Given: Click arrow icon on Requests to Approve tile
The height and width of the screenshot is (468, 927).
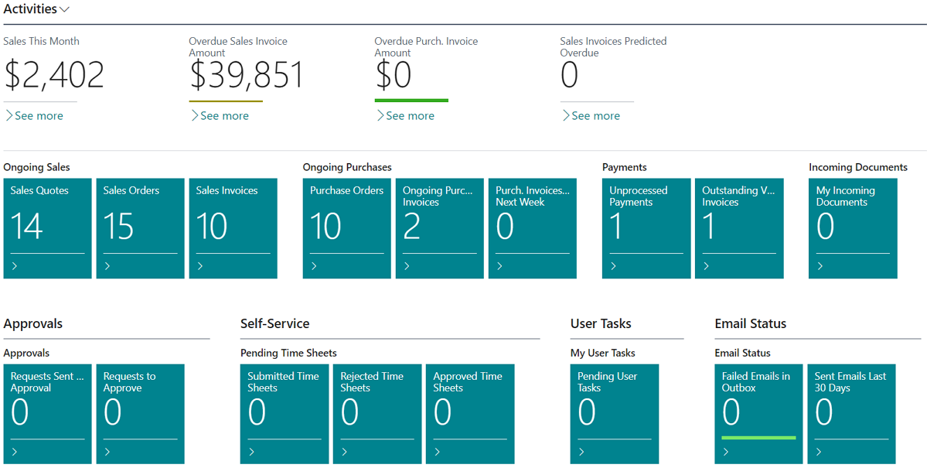Looking at the screenshot, I should click(x=107, y=452).
